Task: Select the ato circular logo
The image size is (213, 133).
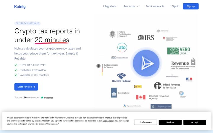Action: (122, 48)
